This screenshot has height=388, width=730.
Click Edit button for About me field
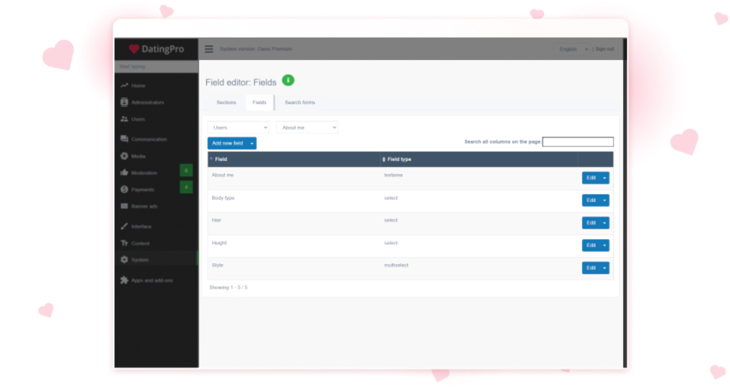click(591, 178)
